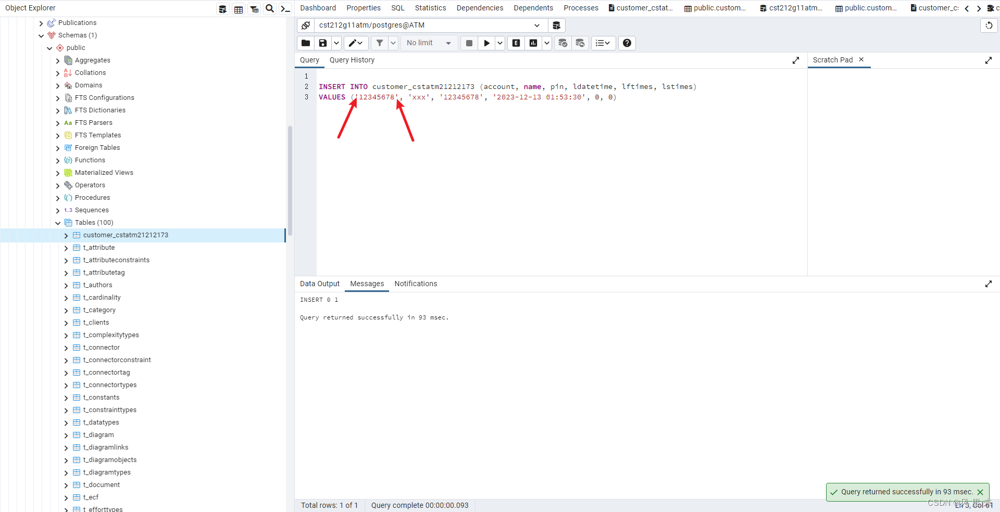Rollback the transaction icon
Viewport: 1000px width, 512px height.
[580, 43]
